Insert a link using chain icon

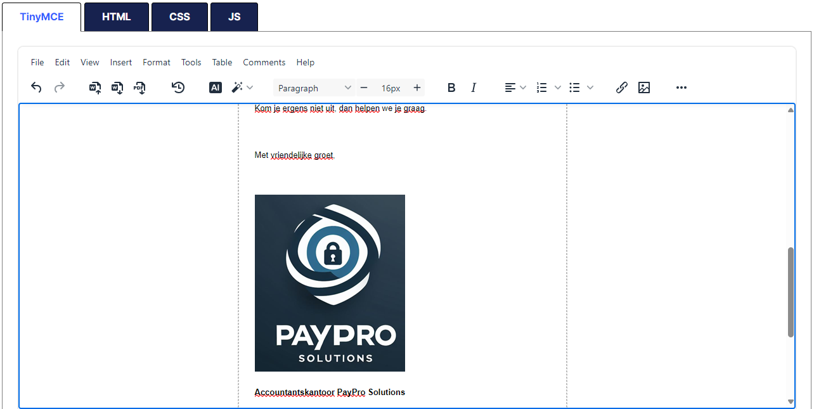622,88
